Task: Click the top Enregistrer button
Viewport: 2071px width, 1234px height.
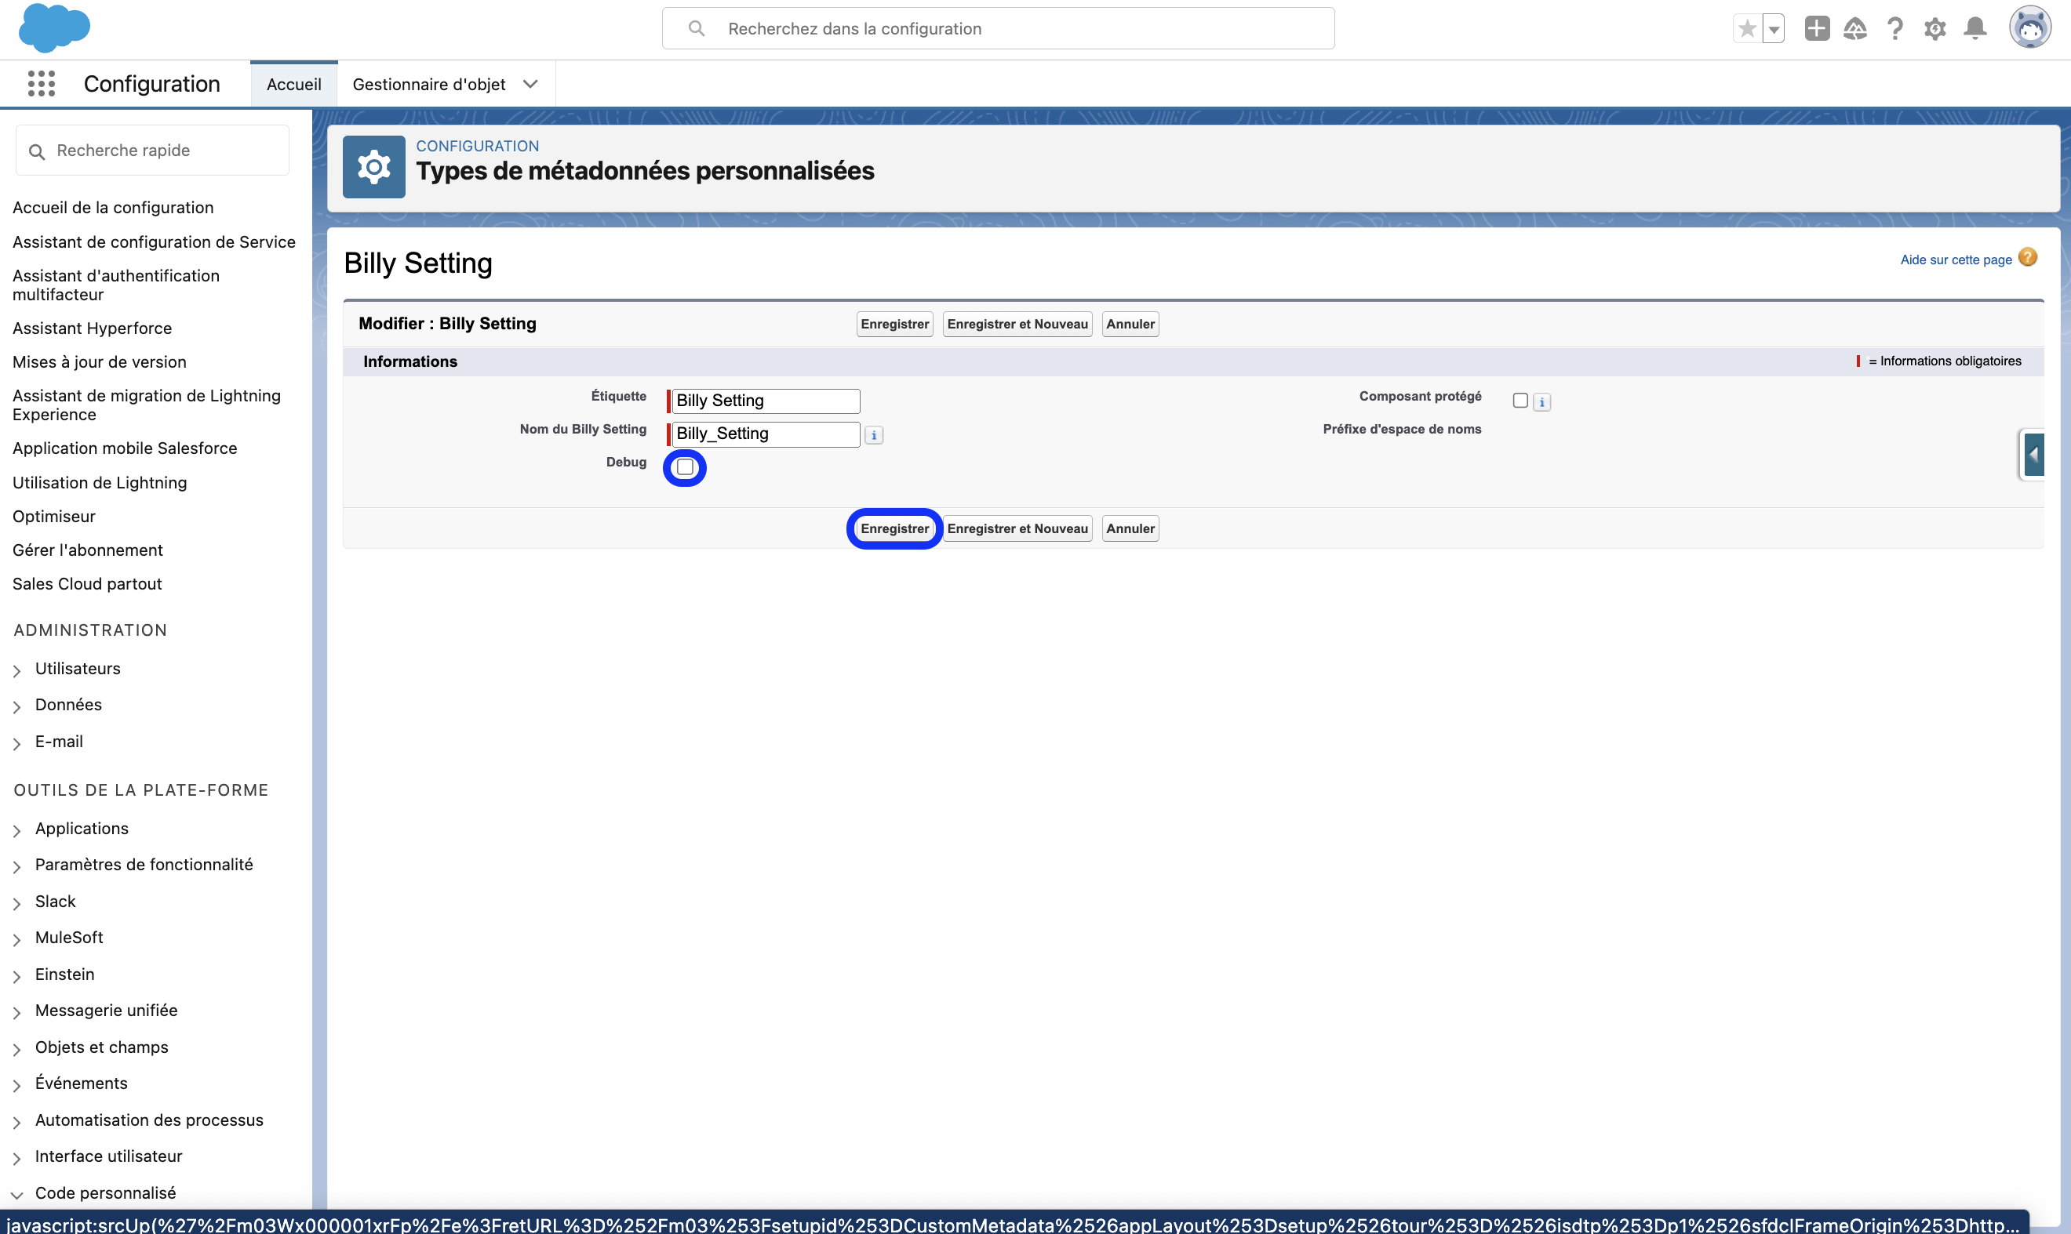Action: coord(894,325)
